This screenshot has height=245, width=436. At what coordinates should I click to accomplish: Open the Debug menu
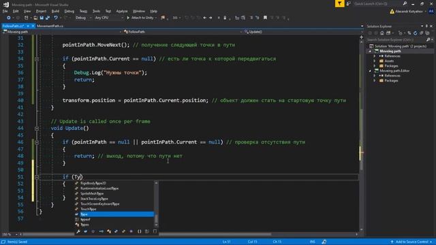click(x=69, y=11)
